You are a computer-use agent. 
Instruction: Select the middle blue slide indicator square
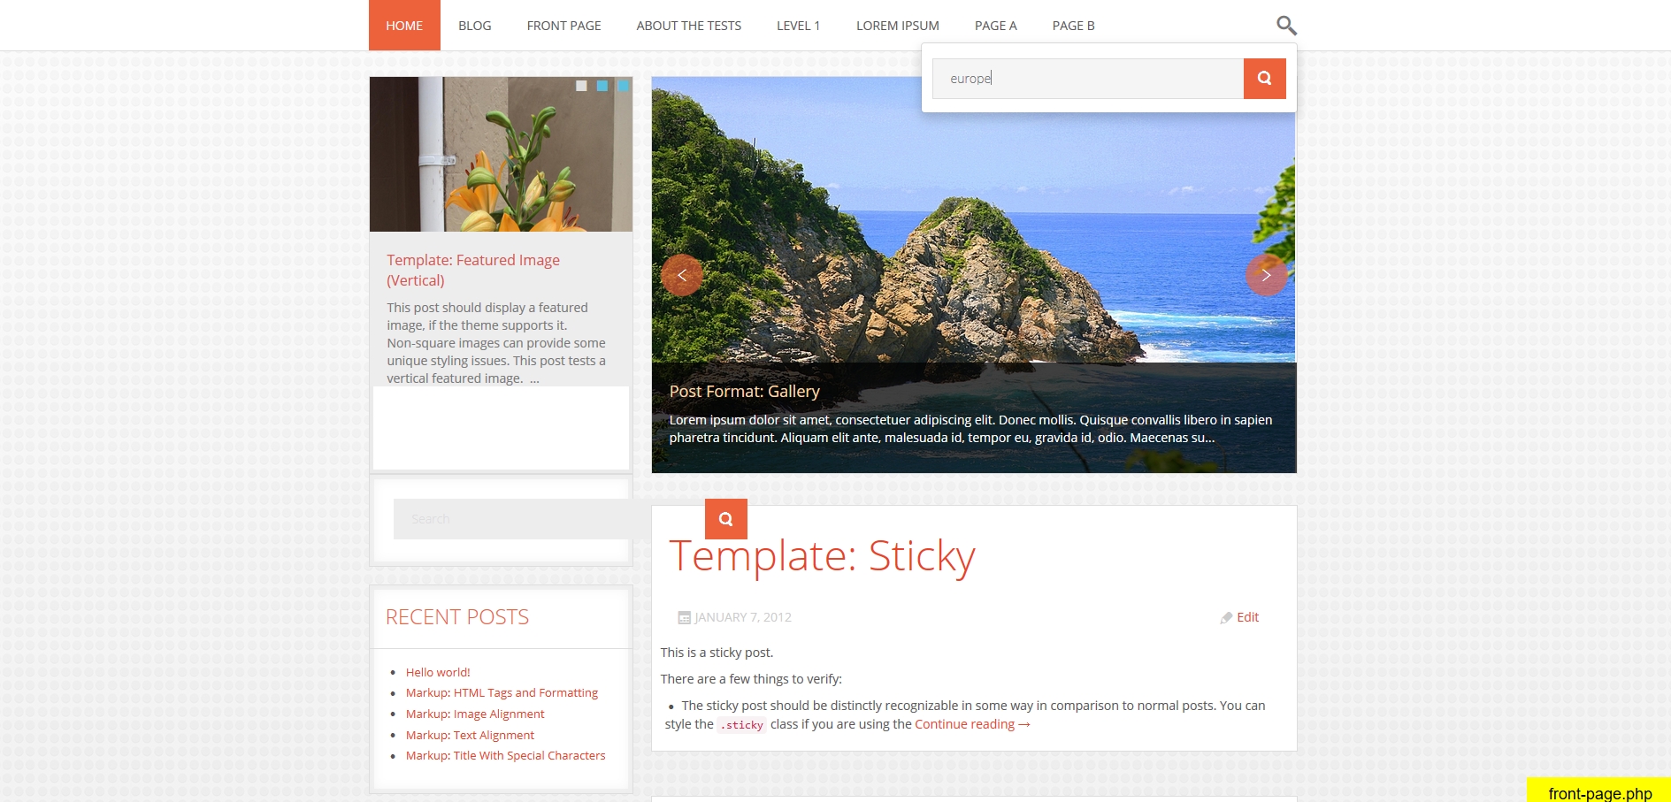point(602,86)
